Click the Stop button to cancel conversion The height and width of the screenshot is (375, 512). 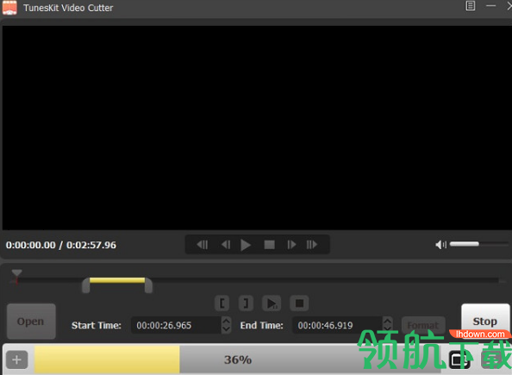coord(485,322)
